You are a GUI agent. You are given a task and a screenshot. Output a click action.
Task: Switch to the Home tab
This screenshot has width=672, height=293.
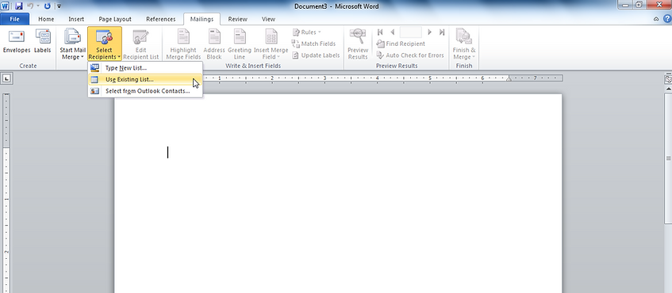point(46,19)
